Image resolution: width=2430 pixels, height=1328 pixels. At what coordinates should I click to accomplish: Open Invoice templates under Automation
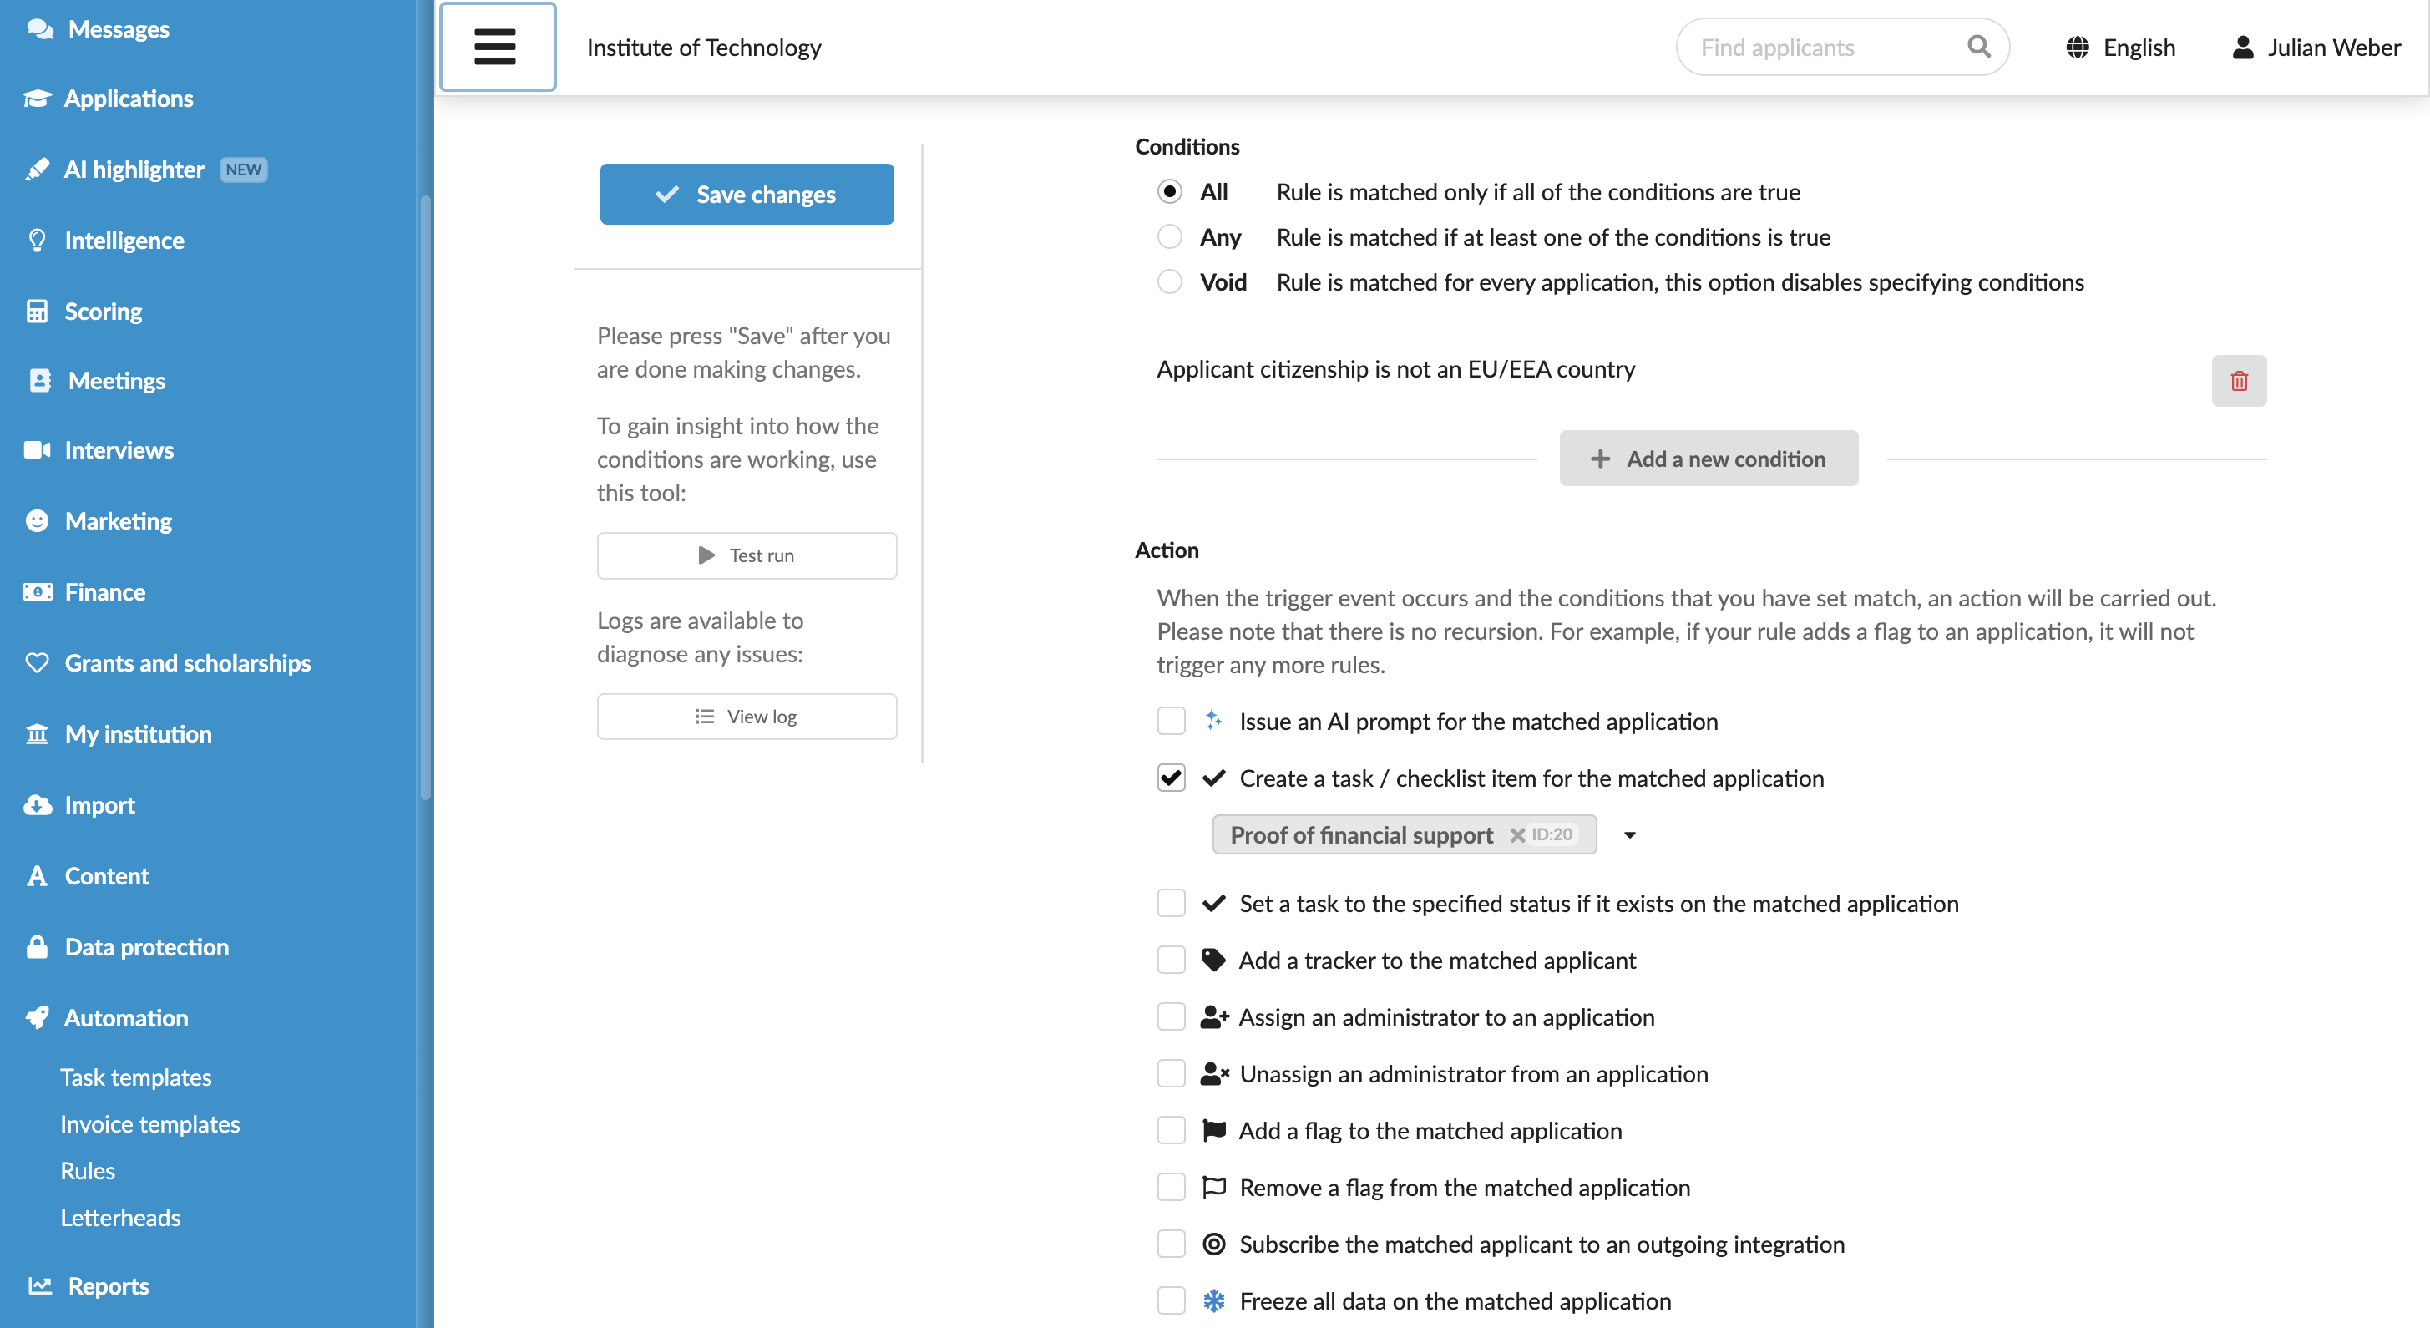(150, 1124)
